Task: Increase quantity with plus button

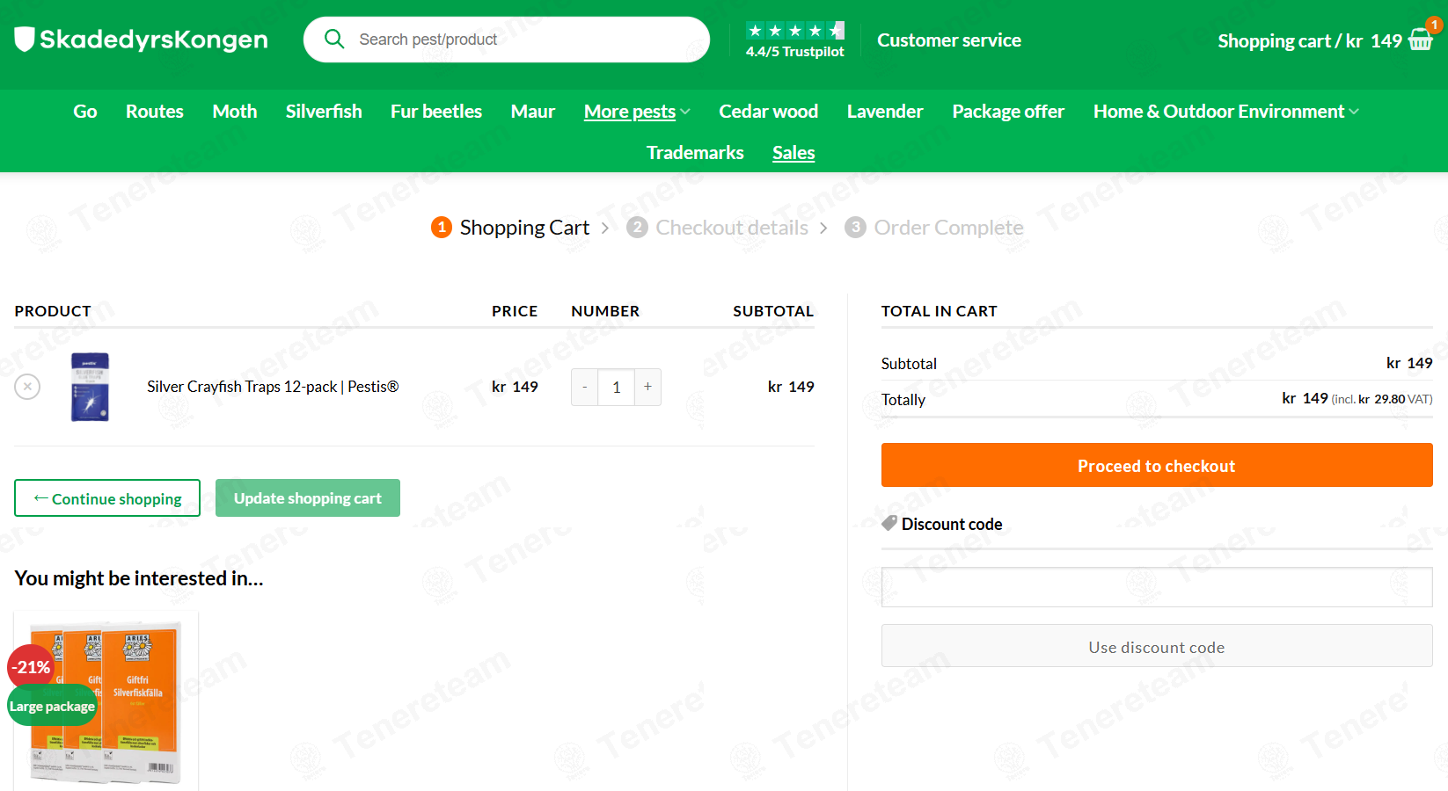Action: (647, 387)
